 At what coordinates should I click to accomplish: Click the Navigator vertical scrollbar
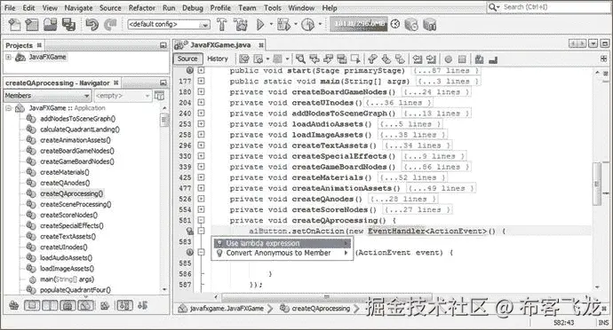point(164,199)
